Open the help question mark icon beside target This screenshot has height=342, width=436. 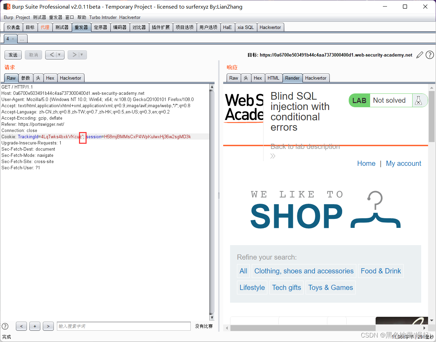click(x=430, y=55)
